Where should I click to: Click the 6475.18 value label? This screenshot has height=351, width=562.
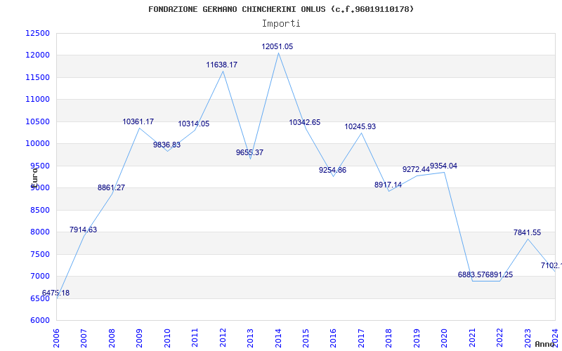tap(55, 293)
